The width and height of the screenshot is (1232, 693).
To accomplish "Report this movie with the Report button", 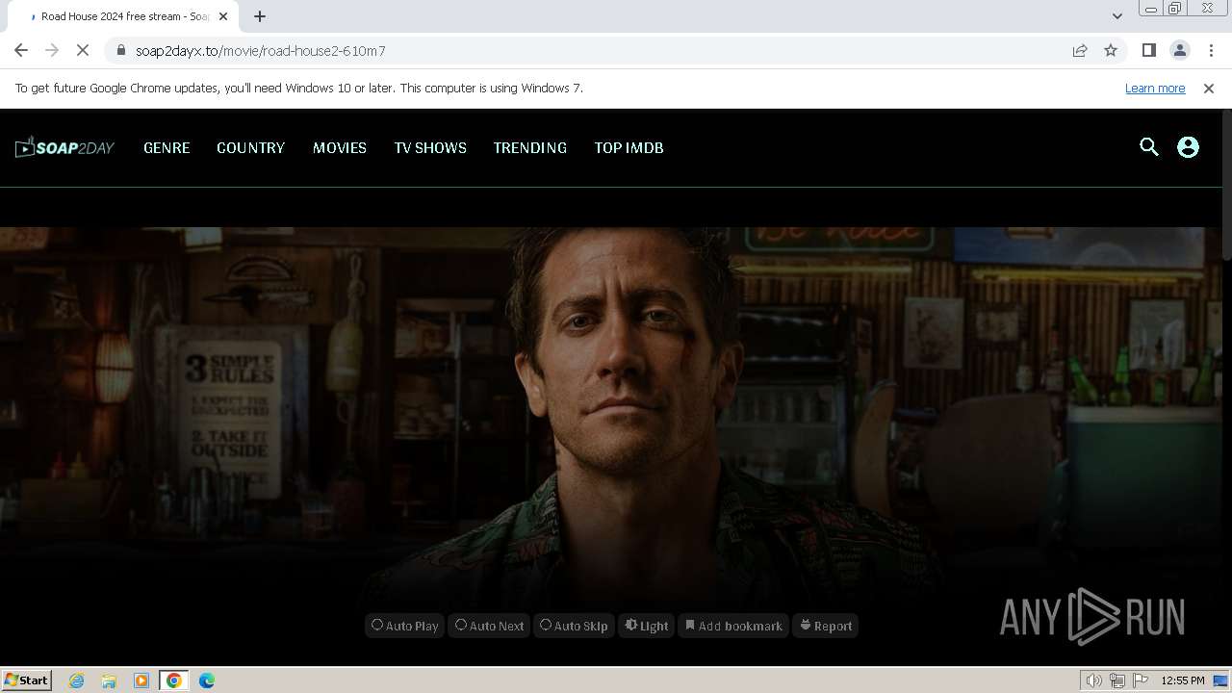I will click(826, 626).
